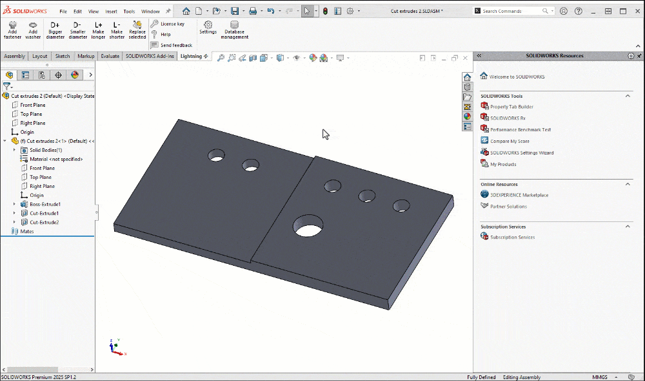
Task: Click the Zoom to Fit icon
Action: coord(221,58)
